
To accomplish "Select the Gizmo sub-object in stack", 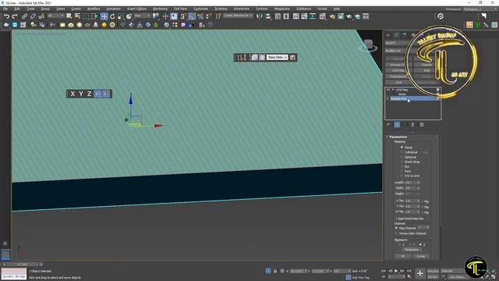I will tap(402, 94).
